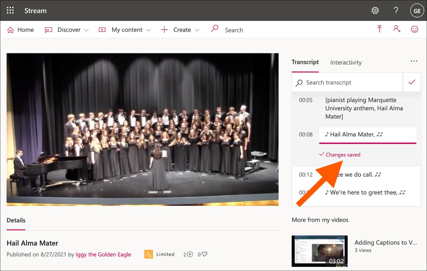This screenshot has height=271, width=427.
Task: Open the transcript more options ellipsis
Action: point(414,61)
